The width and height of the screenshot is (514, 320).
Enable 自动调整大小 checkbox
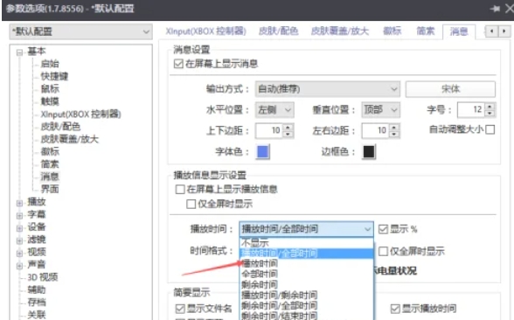[490, 129]
